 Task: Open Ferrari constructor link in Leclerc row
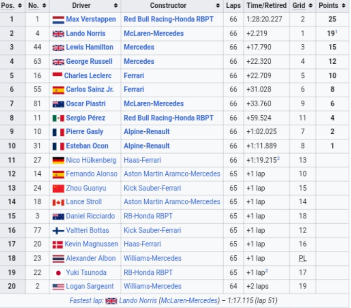pos(134,76)
